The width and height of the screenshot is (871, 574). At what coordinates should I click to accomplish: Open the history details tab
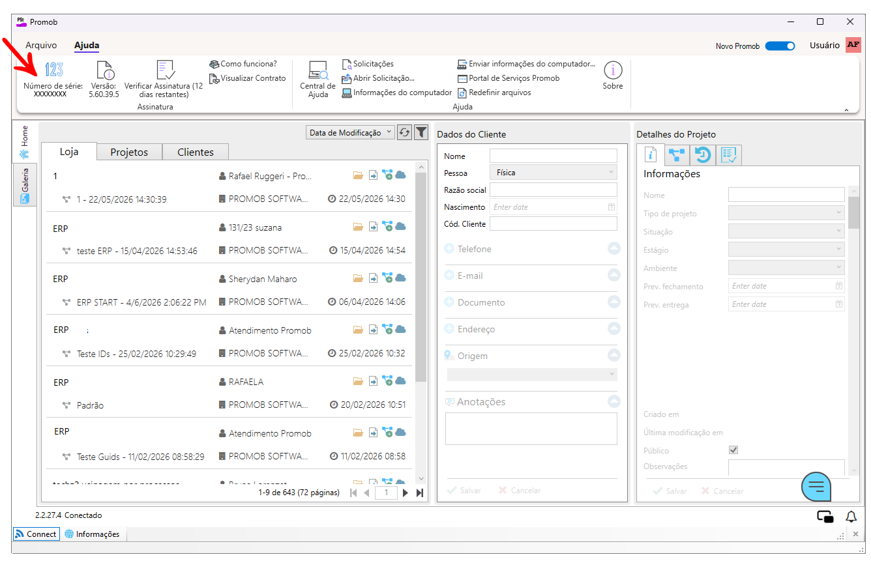[x=703, y=155]
